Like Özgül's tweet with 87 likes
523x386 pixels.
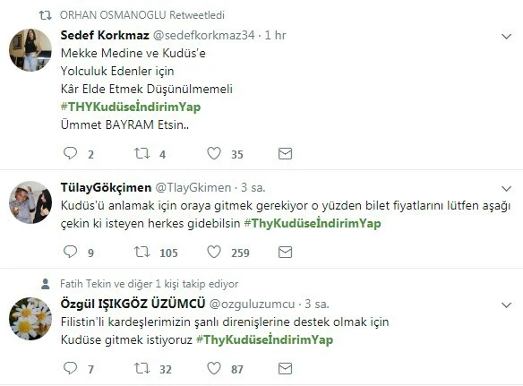[214, 368]
